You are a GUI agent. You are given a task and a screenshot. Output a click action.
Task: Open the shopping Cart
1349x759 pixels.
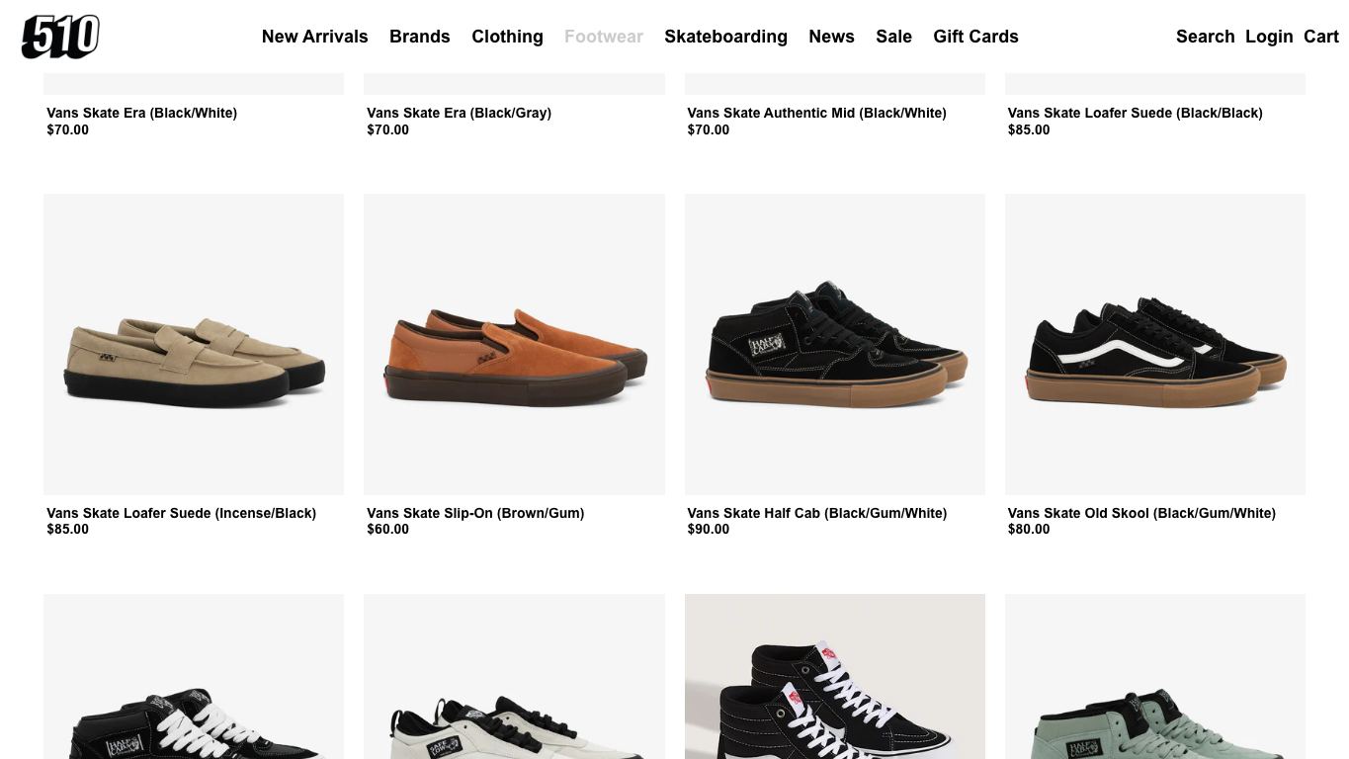(1320, 37)
